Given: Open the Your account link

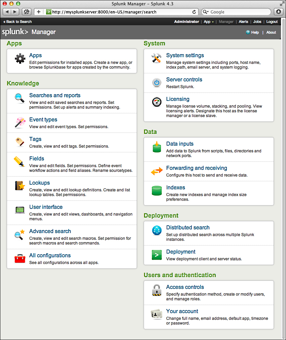Looking at the screenshot, I should [182, 311].
